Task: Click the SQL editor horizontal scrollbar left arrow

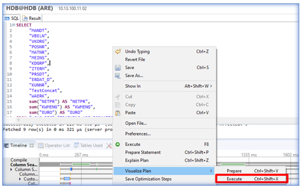Action: click(x=19, y=120)
